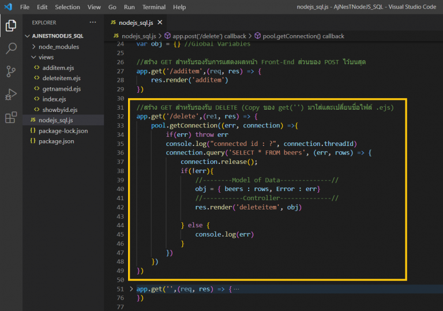Viewport: 443px width, 311px height.
Task: Open the Extensions view icon
Action: (11, 118)
